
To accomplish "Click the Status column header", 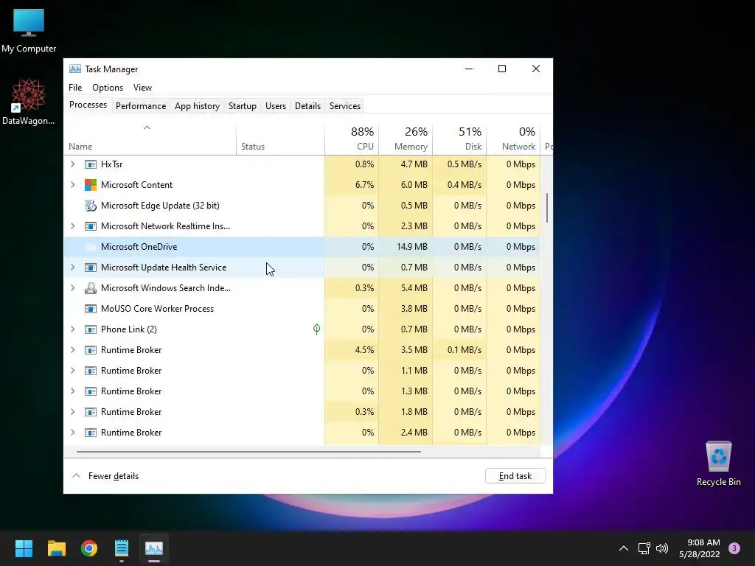I will click(280, 139).
